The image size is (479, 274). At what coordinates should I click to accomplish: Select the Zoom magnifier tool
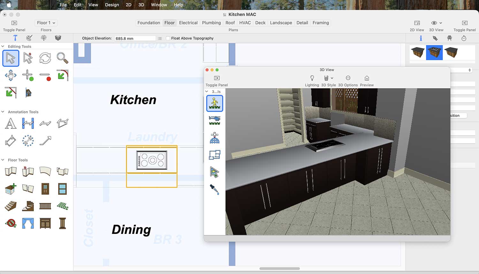(x=62, y=58)
